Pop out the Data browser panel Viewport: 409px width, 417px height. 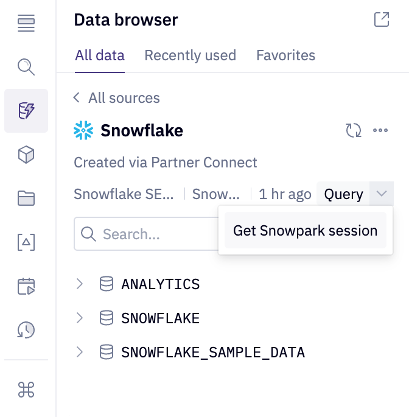[x=382, y=19]
